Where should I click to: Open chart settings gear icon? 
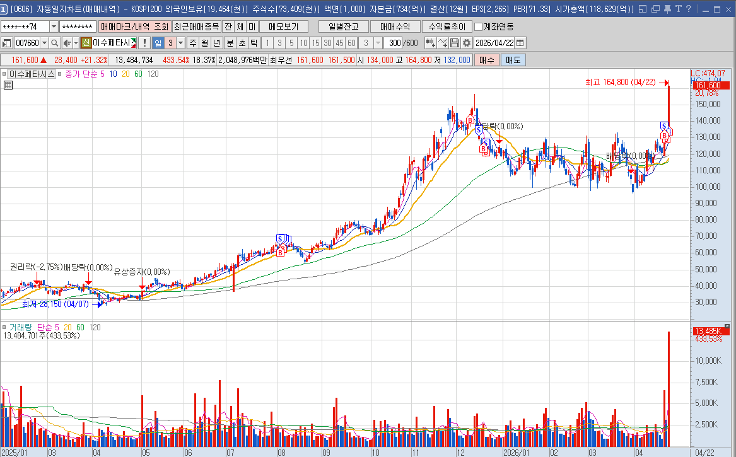pyautogui.click(x=466, y=43)
